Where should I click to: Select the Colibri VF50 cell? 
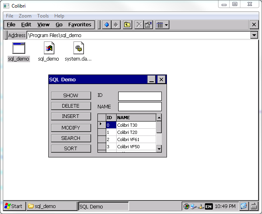click(x=136, y=147)
